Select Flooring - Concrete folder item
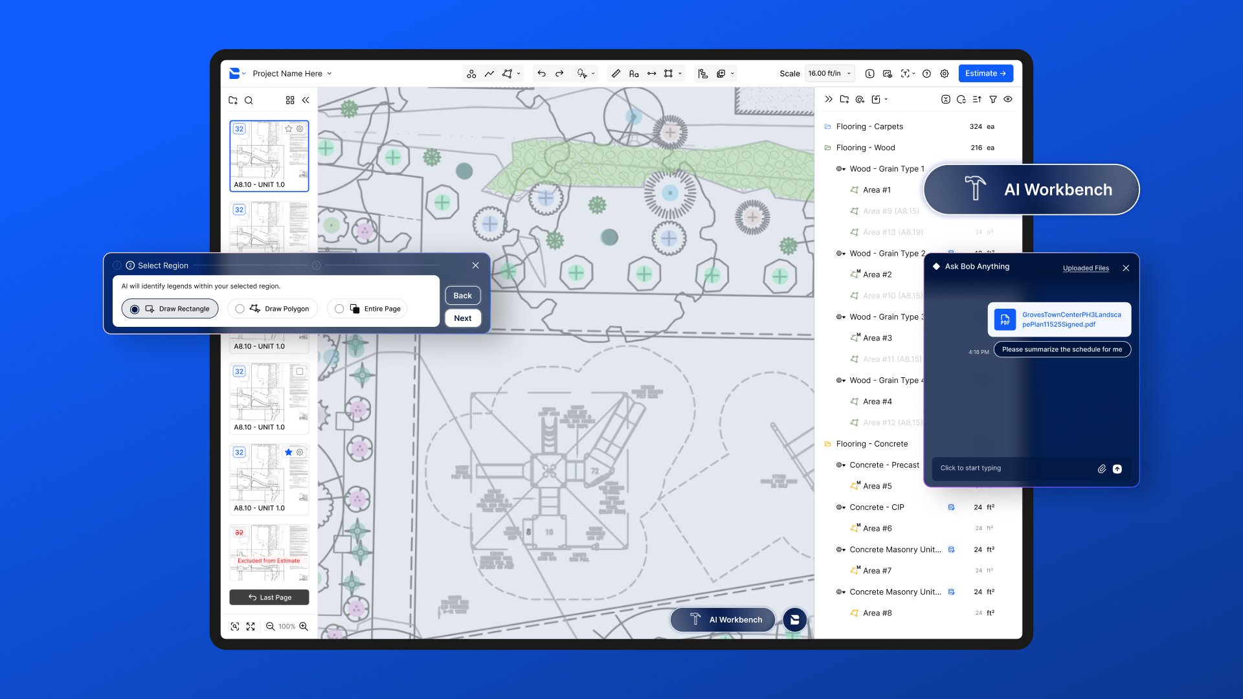Image resolution: width=1243 pixels, height=699 pixels. click(871, 444)
